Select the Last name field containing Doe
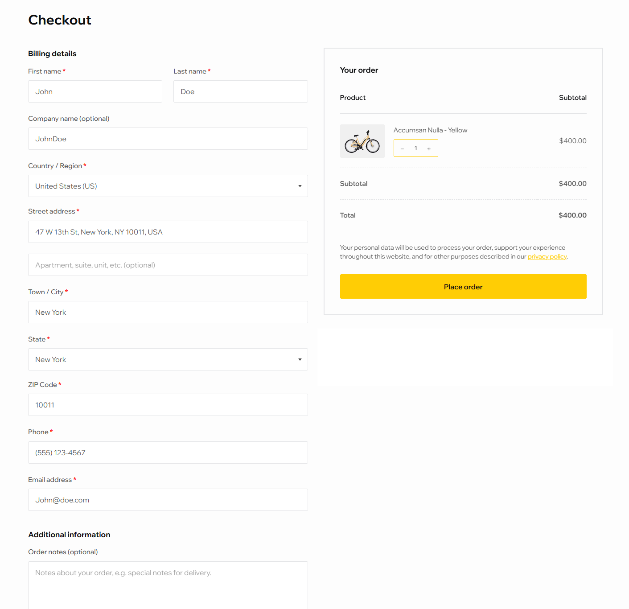The height and width of the screenshot is (609, 629). (x=240, y=91)
